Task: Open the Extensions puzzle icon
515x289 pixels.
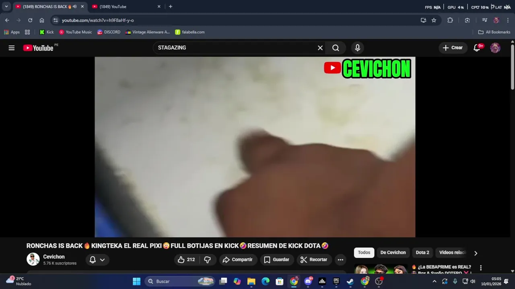Action: [x=450, y=20]
